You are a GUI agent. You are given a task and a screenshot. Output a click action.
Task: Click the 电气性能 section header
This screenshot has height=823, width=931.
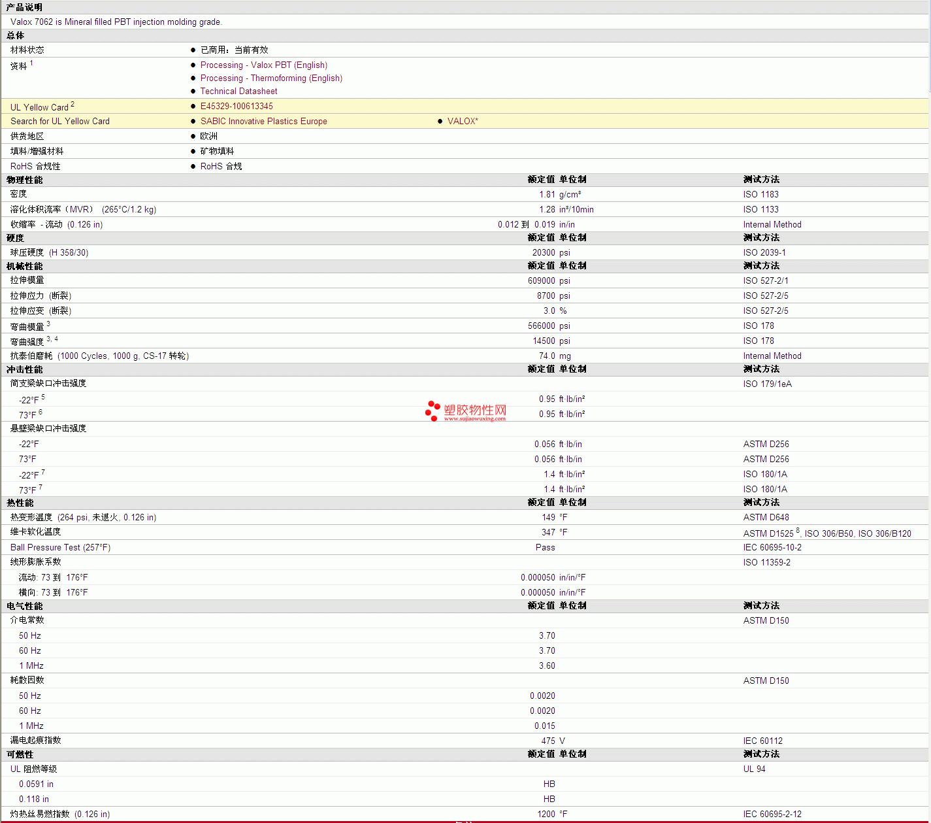(25, 606)
